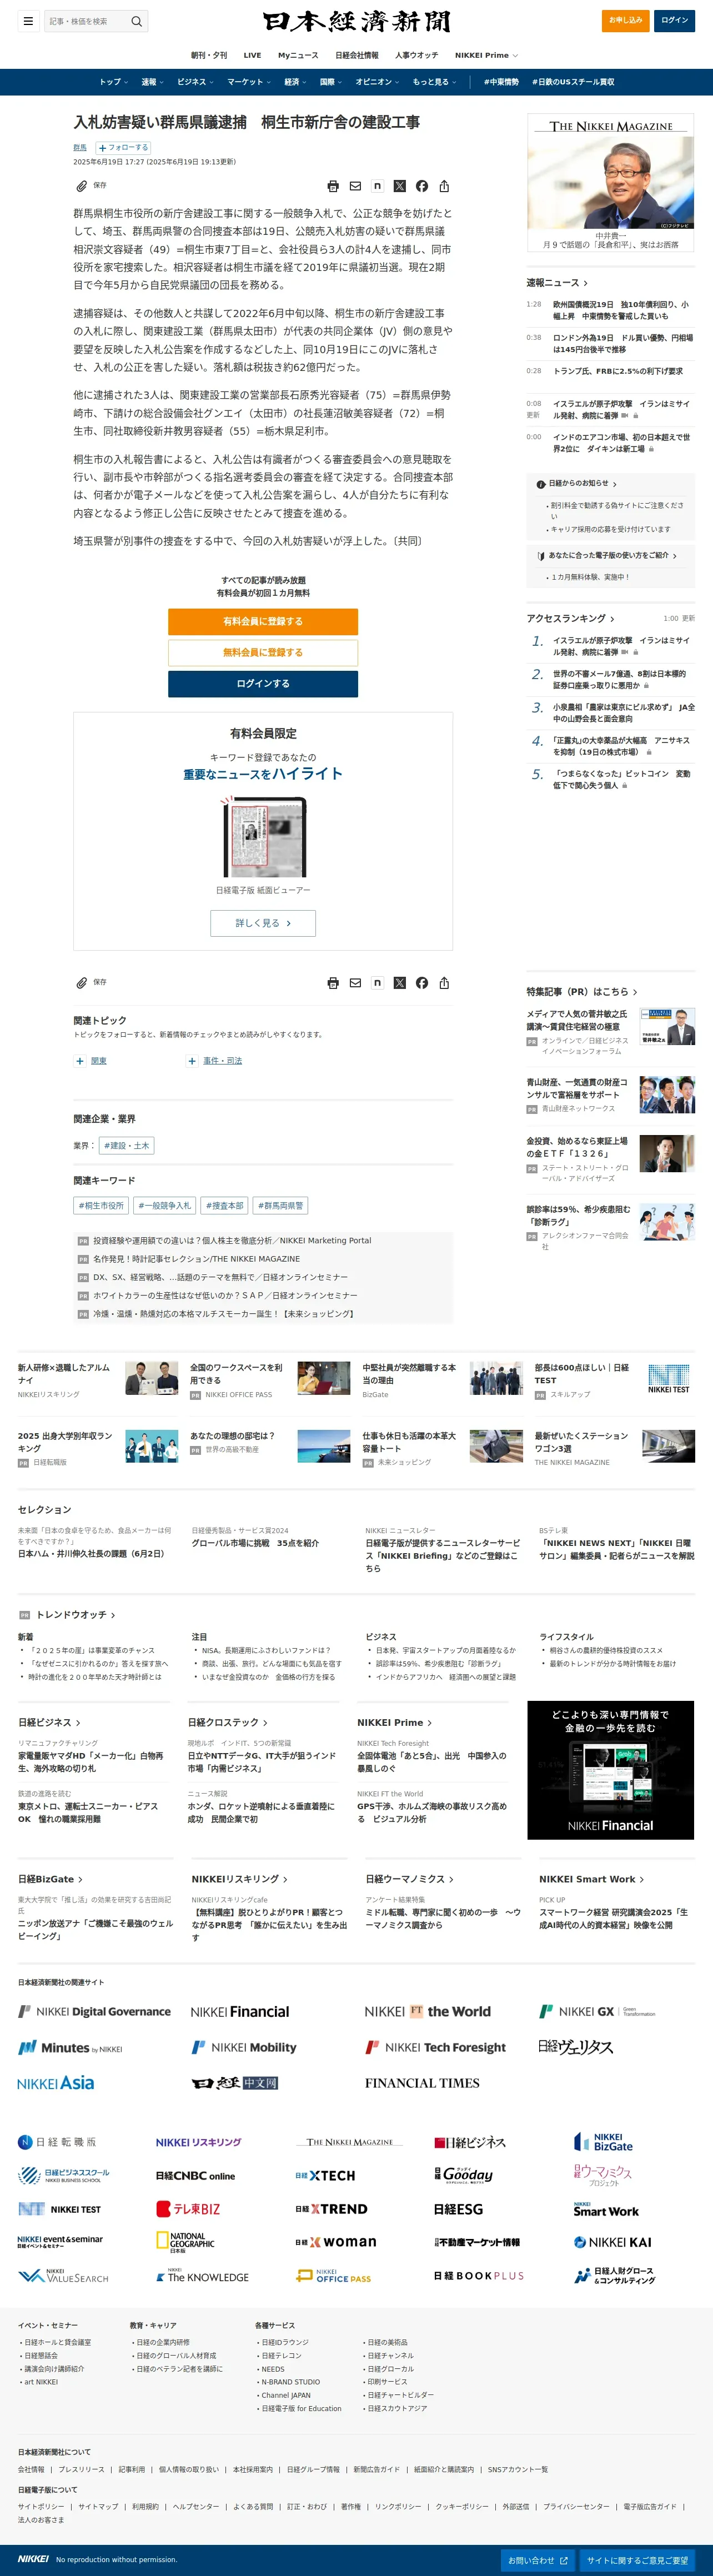The image size is (713, 2576).
Task: Click the paperclip save icon above the article
Action: 82,186
